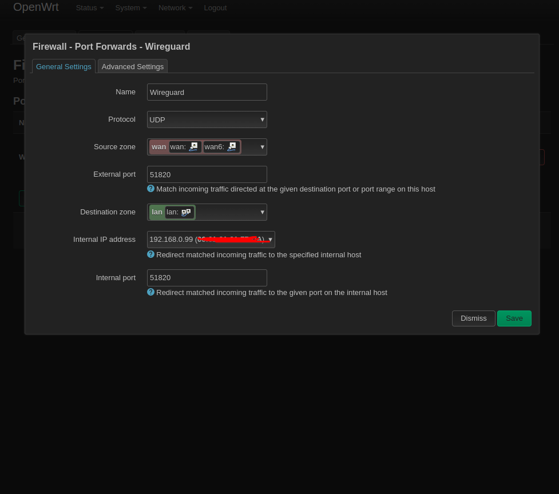Click the Logout link
This screenshot has width=559, height=494.
215,8
